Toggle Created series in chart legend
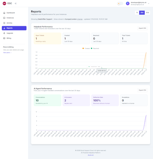The image size is (153, 159). pyautogui.click(x=86, y=48)
